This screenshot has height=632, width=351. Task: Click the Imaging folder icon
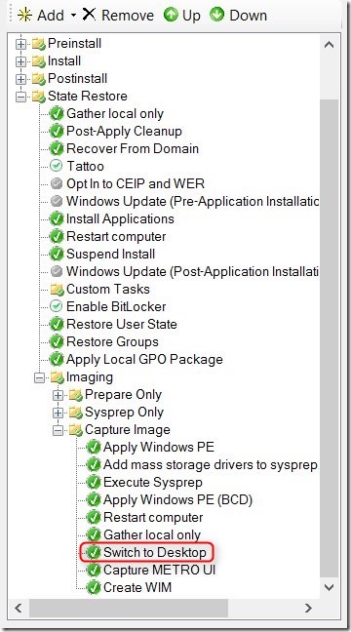click(57, 377)
